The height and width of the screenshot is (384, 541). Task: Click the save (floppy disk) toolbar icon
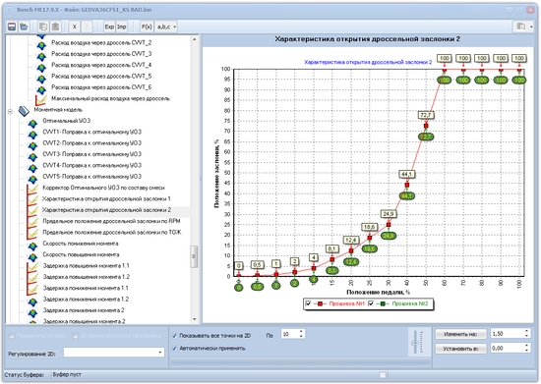[x=12, y=27]
